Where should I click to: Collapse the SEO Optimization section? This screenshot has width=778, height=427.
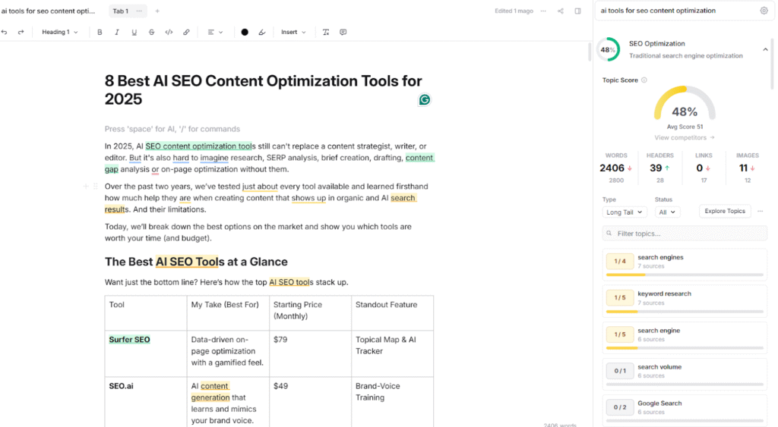point(765,49)
